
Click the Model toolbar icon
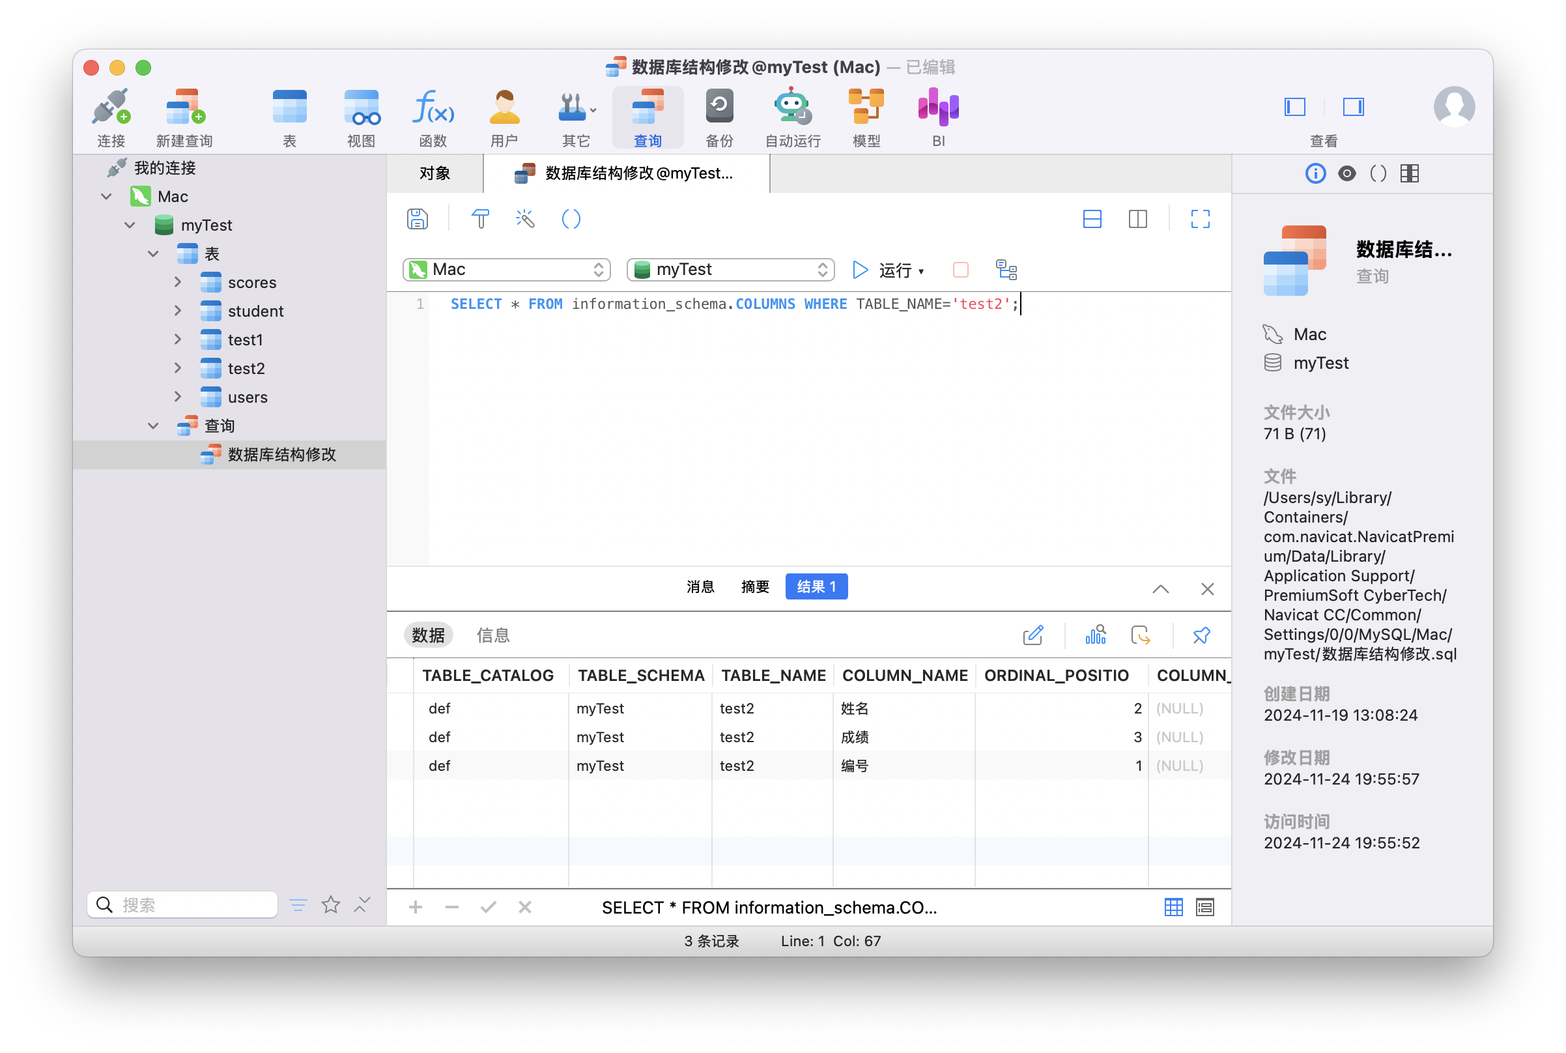866,117
